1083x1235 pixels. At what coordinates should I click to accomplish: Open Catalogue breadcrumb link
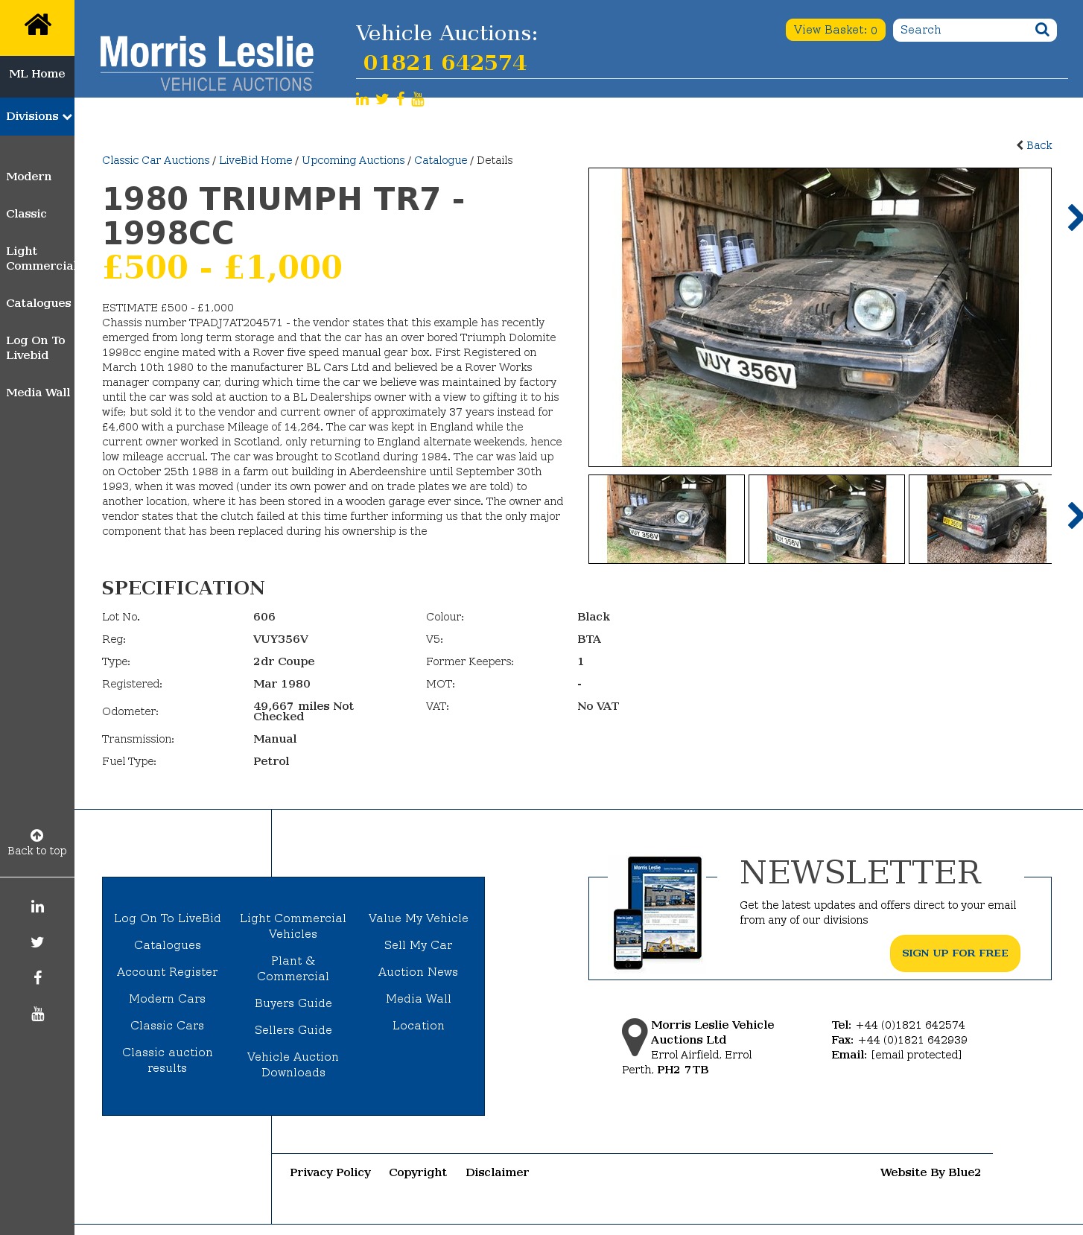441,160
